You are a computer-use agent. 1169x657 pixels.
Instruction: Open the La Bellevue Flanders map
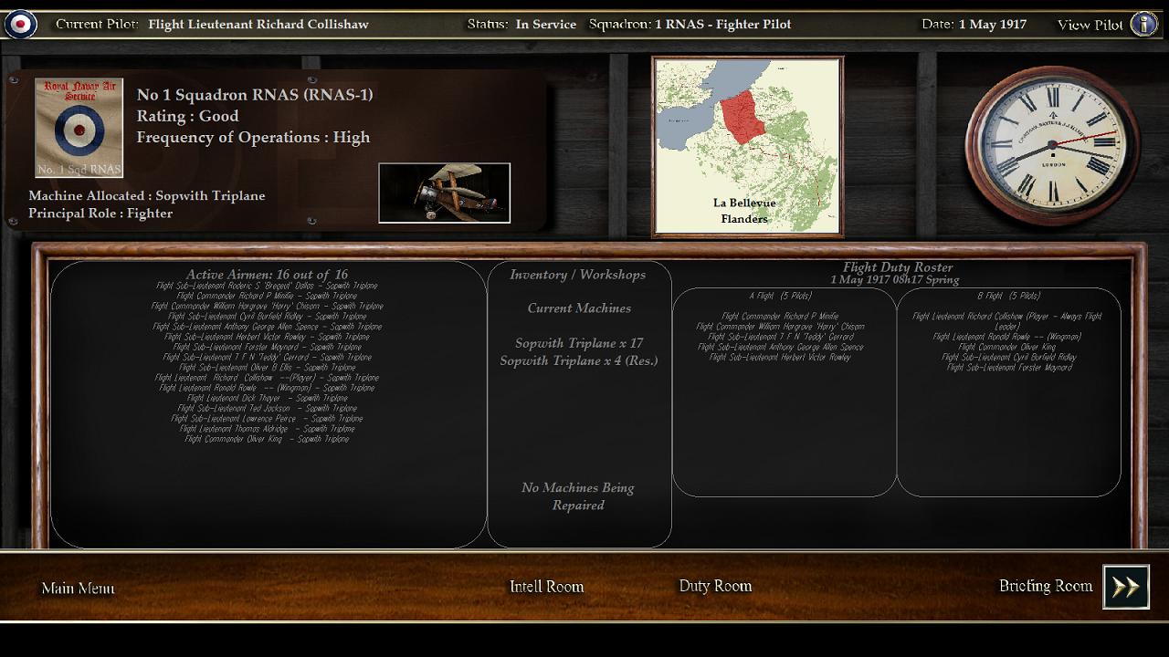(747, 147)
